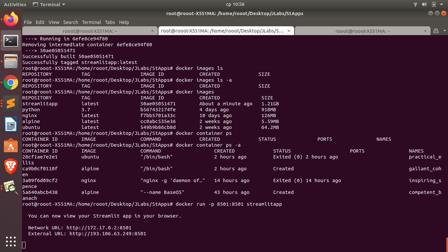Launch Sublime Text from the dock
The width and height of the screenshot is (448, 252).
pyautogui.click(x=11, y=103)
